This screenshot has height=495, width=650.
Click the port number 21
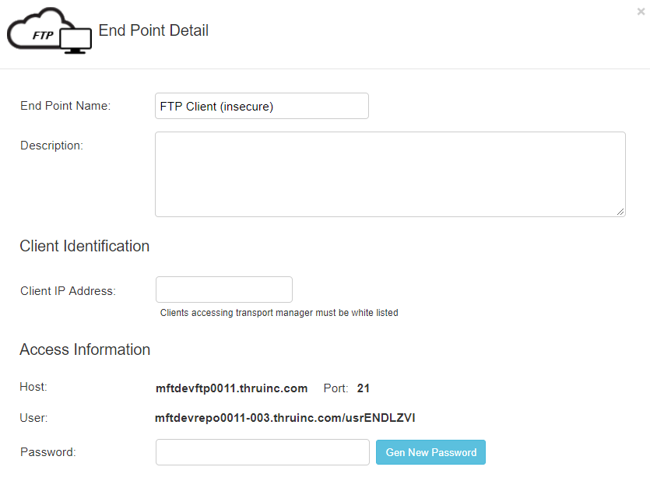coord(363,388)
